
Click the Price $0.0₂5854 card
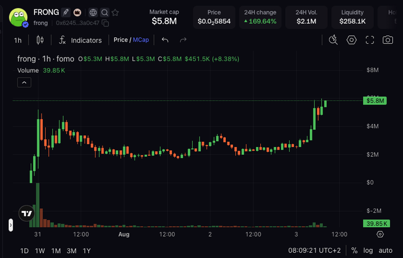(214, 17)
